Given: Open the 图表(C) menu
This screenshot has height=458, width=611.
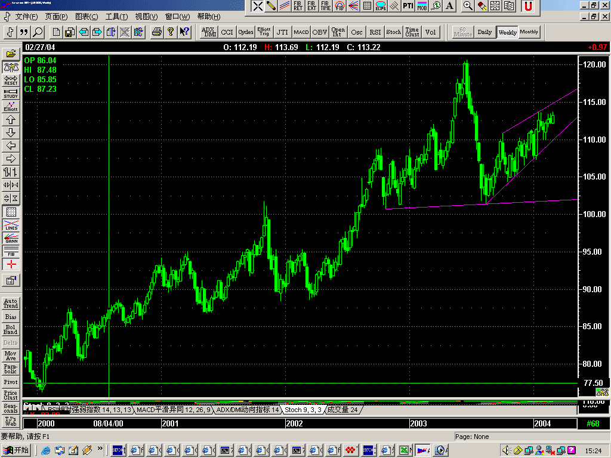Looking at the screenshot, I should (87, 17).
